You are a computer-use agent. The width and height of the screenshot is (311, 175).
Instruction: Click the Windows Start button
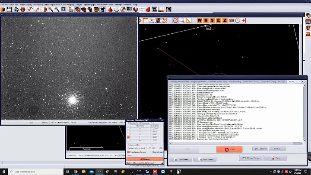pos(4,172)
